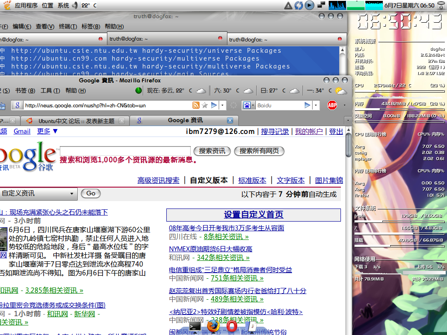Screen dimensions: 447x335
Task: Open the Adblock Plus dropdown arrow
Action: [x=344, y=106]
